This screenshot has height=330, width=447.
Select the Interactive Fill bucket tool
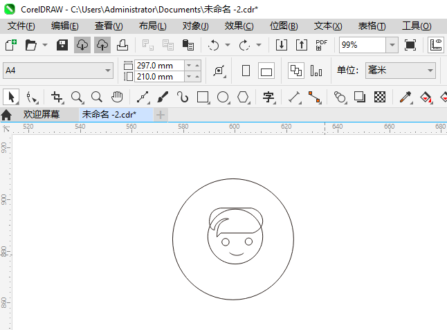pyautogui.click(x=426, y=97)
